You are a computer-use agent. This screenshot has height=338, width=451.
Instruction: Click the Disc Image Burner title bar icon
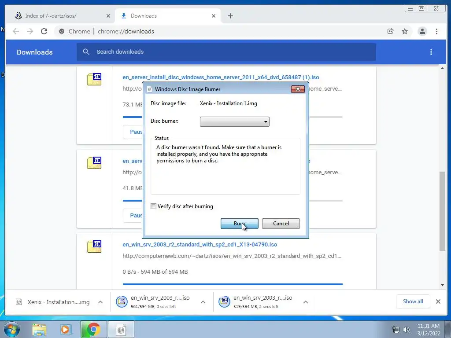(150, 89)
